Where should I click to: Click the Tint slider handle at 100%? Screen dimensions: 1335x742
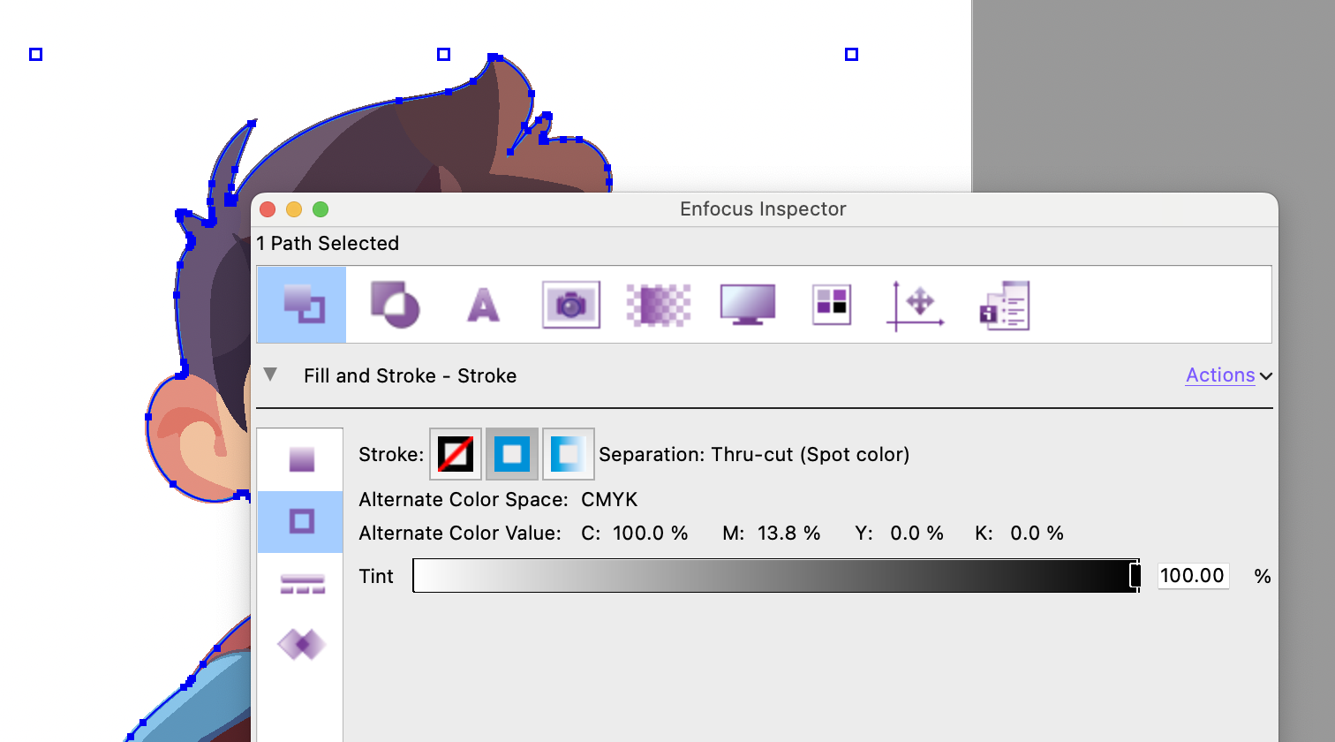click(1135, 576)
